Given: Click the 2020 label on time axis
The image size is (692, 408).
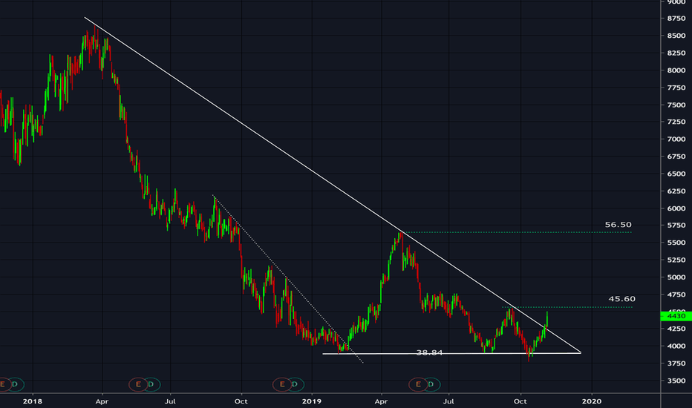Looking at the screenshot, I should (591, 401).
